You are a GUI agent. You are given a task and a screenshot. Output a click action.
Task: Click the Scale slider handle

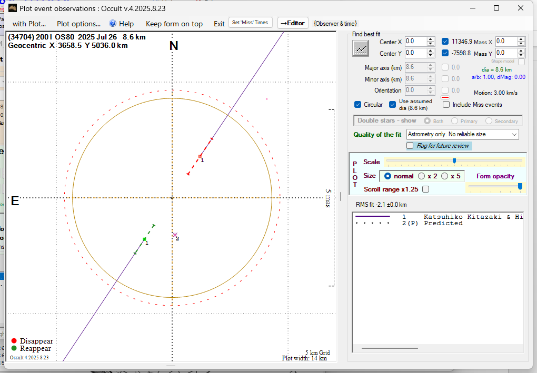click(x=454, y=161)
